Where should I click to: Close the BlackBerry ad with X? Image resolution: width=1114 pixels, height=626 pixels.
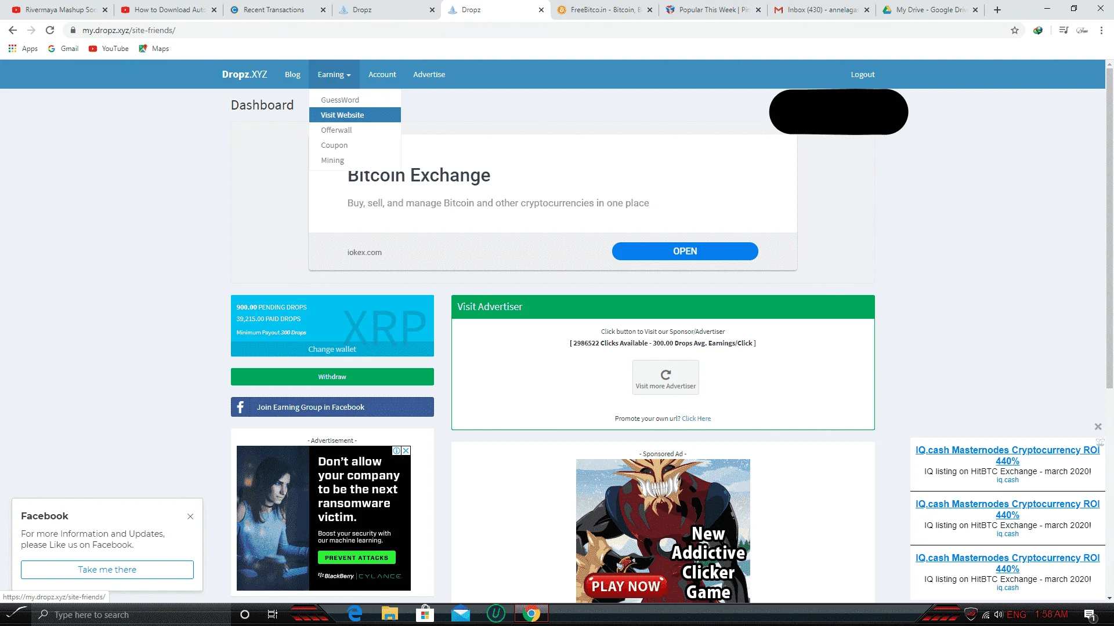[406, 450]
